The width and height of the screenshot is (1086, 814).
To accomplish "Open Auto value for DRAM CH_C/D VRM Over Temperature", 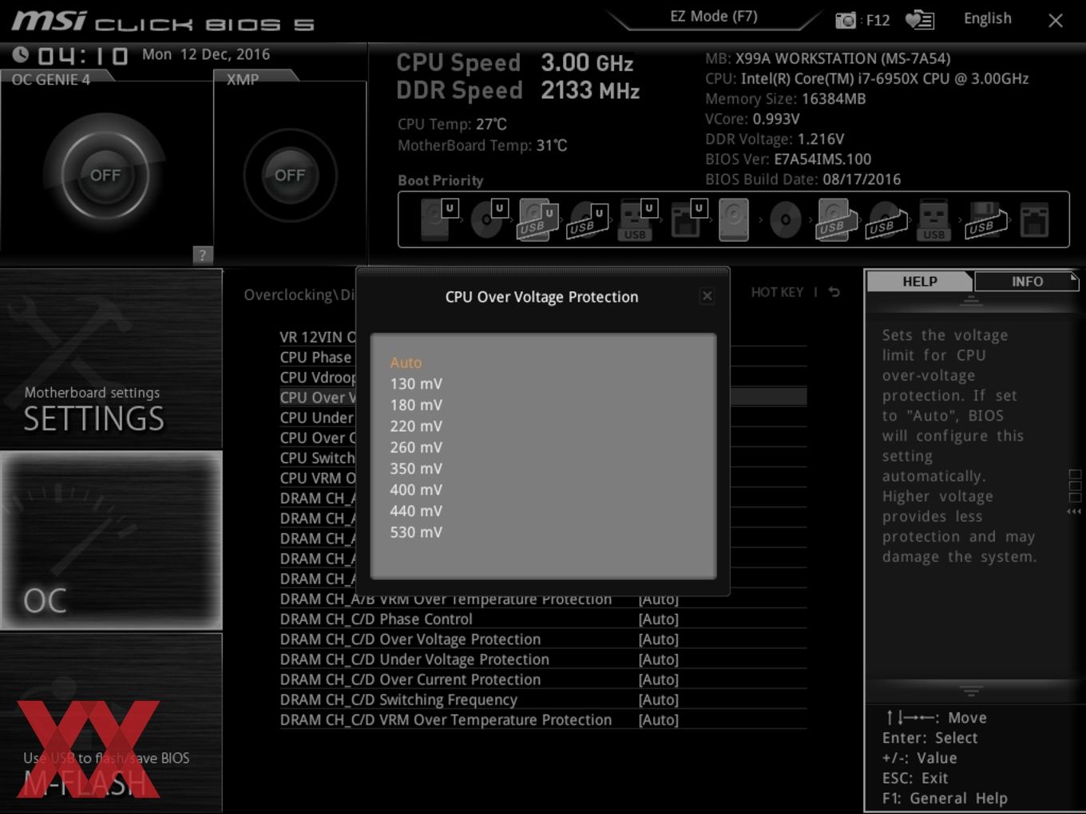I will [658, 720].
